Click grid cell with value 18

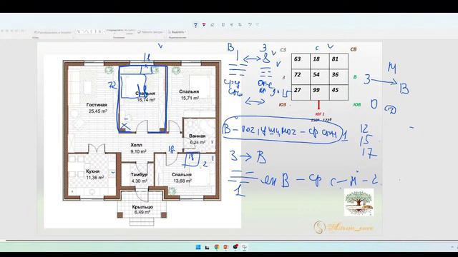pos(320,61)
